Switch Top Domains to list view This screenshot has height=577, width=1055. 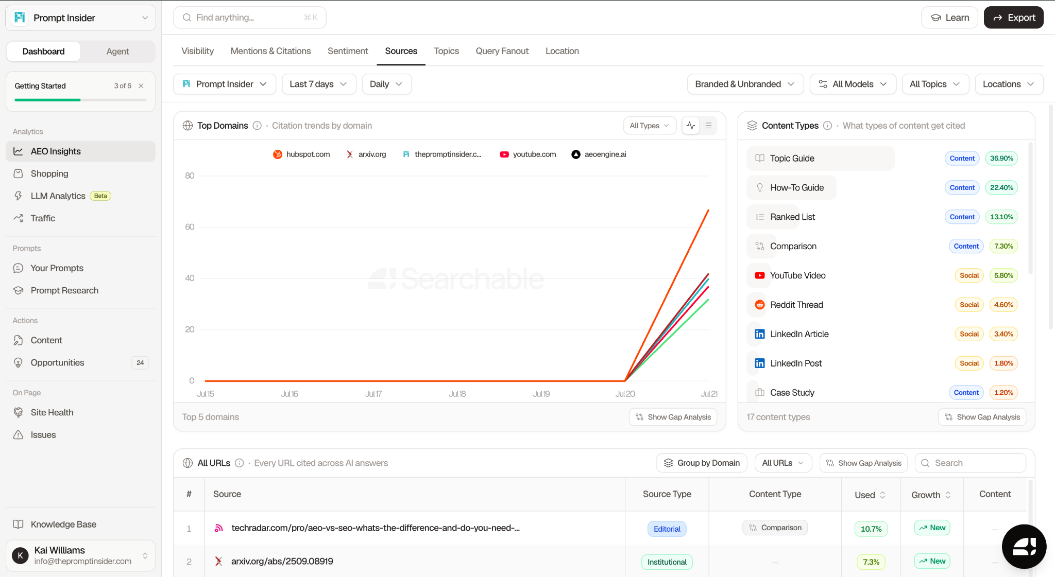point(708,126)
